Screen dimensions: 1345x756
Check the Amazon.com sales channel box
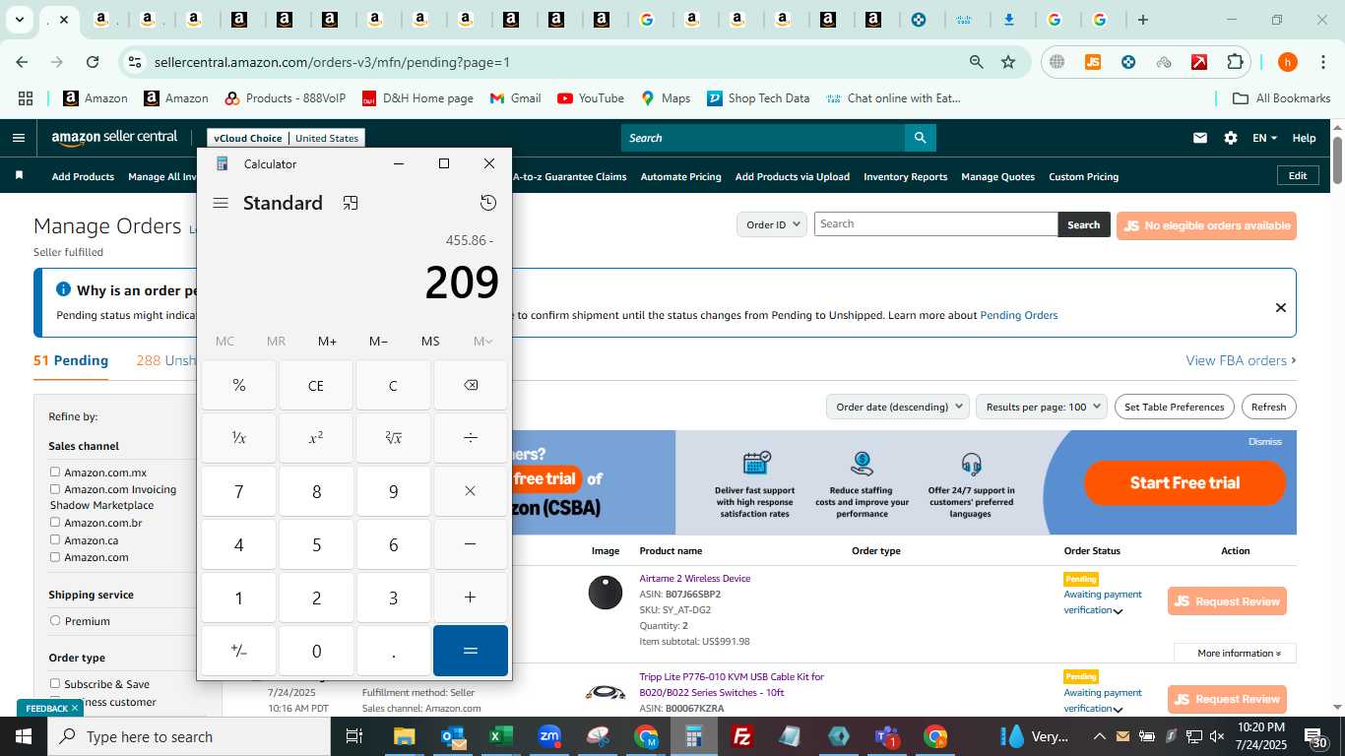[55, 557]
